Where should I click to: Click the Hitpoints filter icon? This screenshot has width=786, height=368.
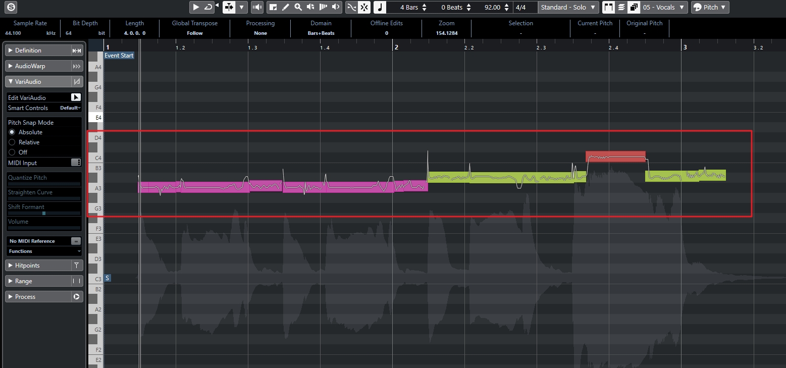[x=77, y=266]
